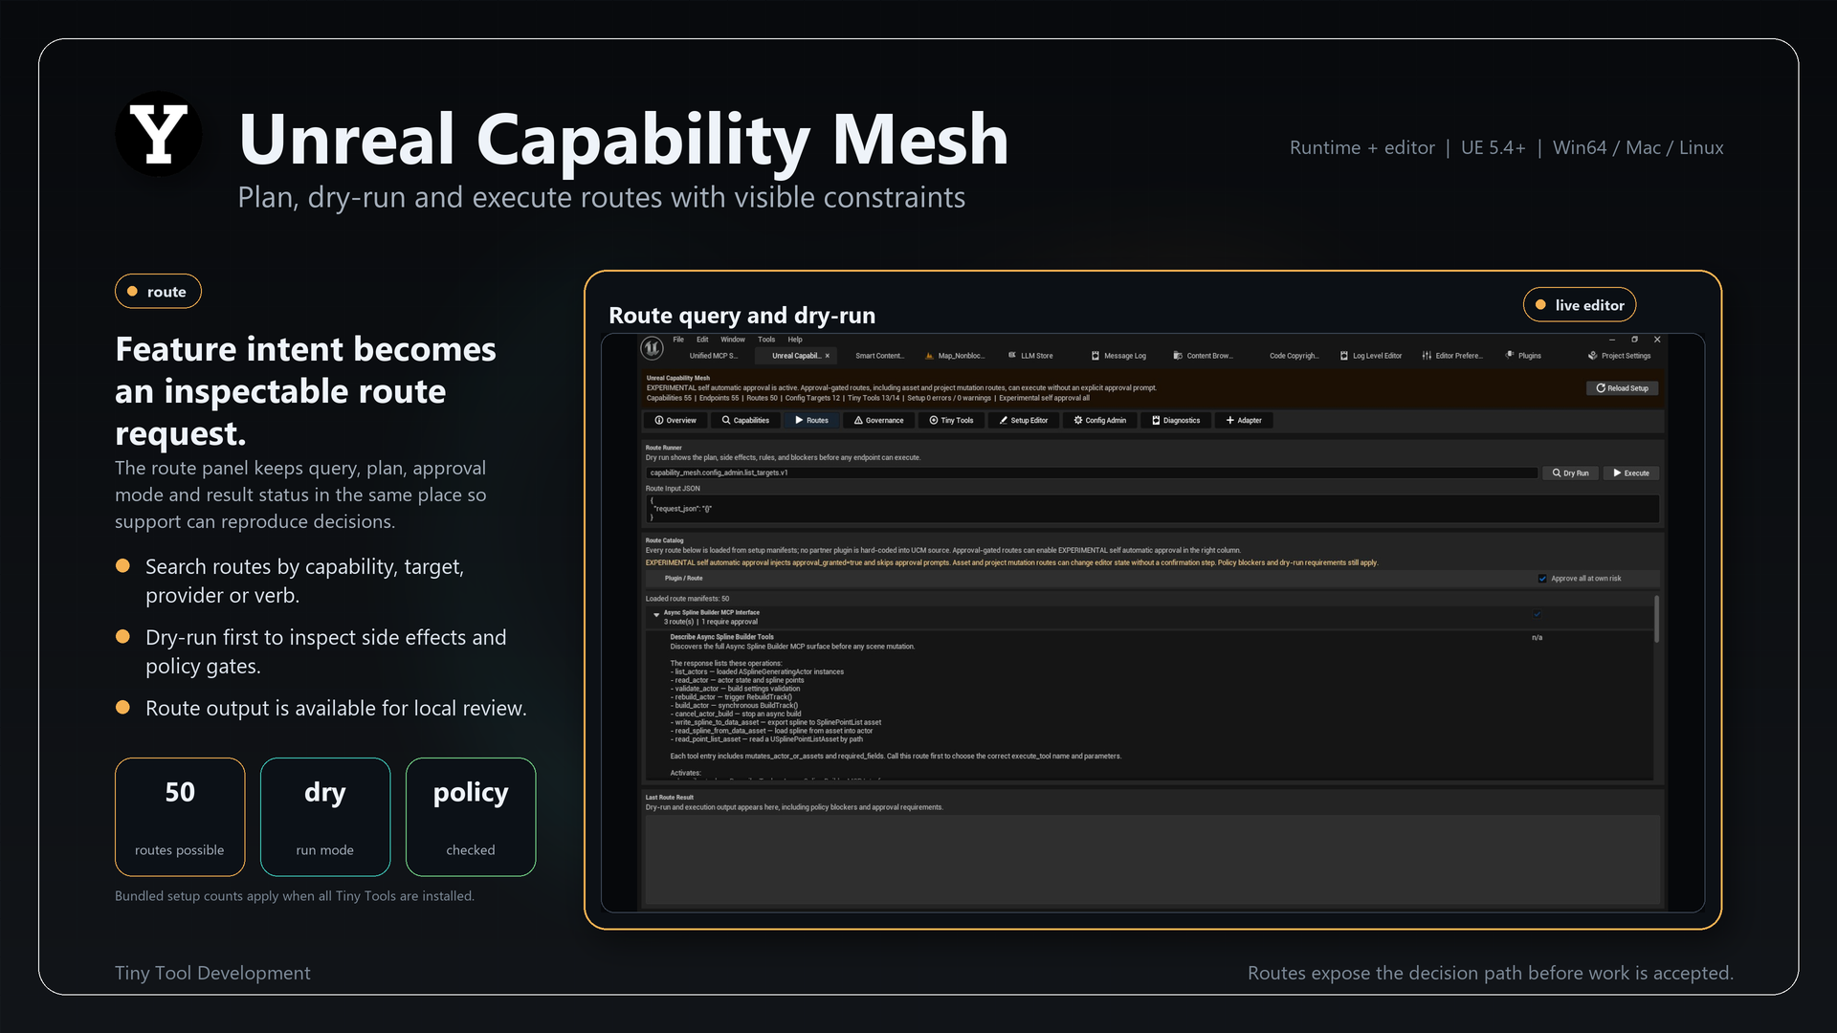Click the 'n/a' approval value
Image resolution: width=1837 pixels, height=1033 pixels.
(1537, 638)
